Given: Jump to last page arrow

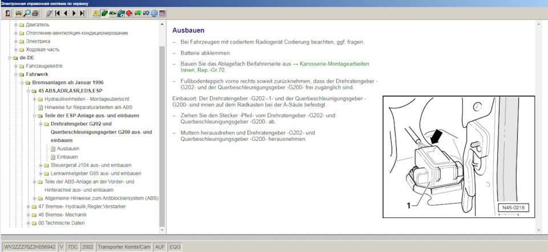Looking at the screenshot, I should click(x=82, y=14).
